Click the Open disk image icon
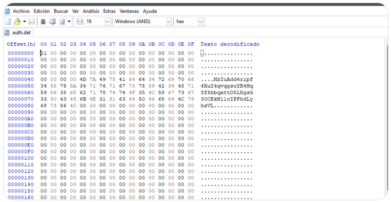The image size is (391, 202). point(62,21)
